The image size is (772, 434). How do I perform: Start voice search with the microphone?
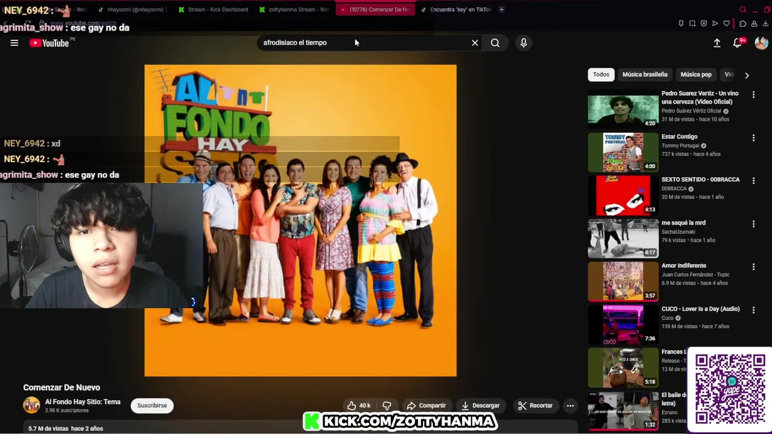point(524,43)
